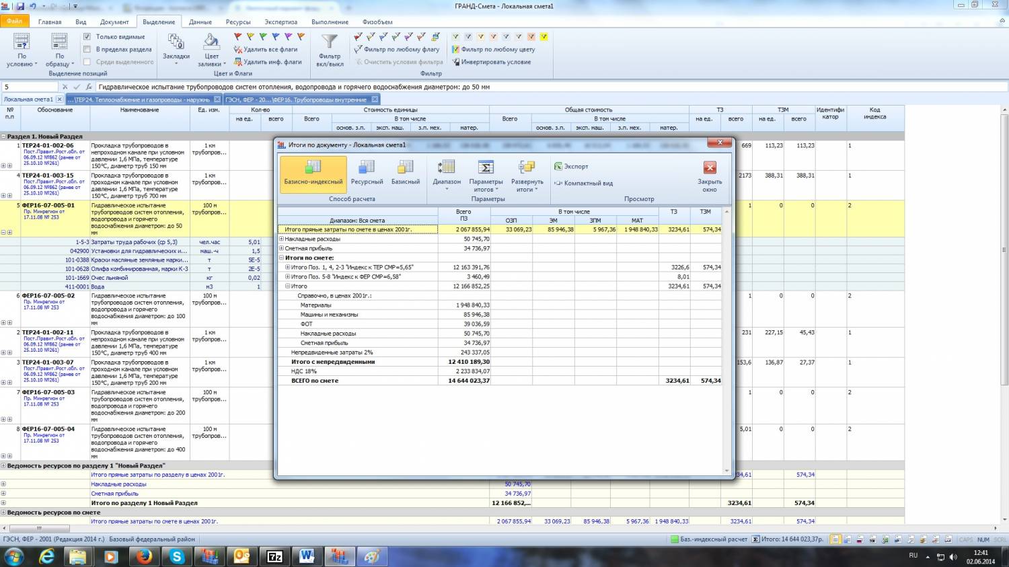Choose the Базисный calculation method
Image resolution: width=1009 pixels, height=567 pixels.
pyautogui.click(x=405, y=173)
